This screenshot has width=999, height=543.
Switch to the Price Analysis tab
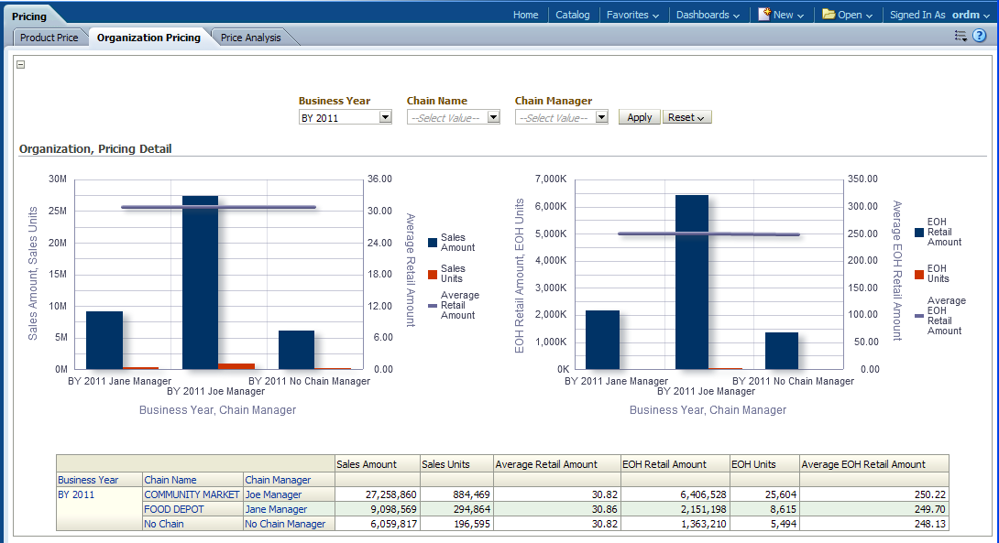[250, 38]
